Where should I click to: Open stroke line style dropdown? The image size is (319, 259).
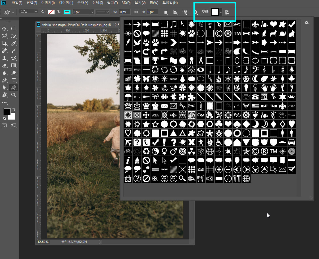103,12
